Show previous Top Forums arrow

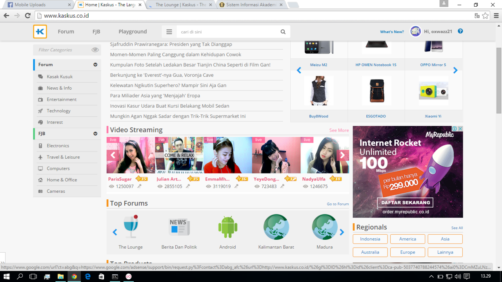click(115, 232)
